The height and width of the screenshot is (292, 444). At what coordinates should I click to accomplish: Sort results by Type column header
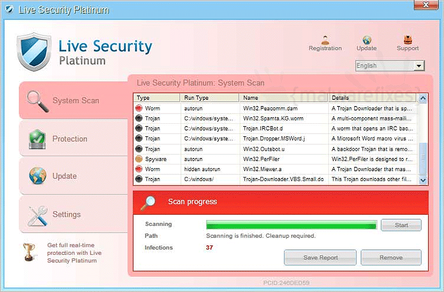tap(157, 98)
